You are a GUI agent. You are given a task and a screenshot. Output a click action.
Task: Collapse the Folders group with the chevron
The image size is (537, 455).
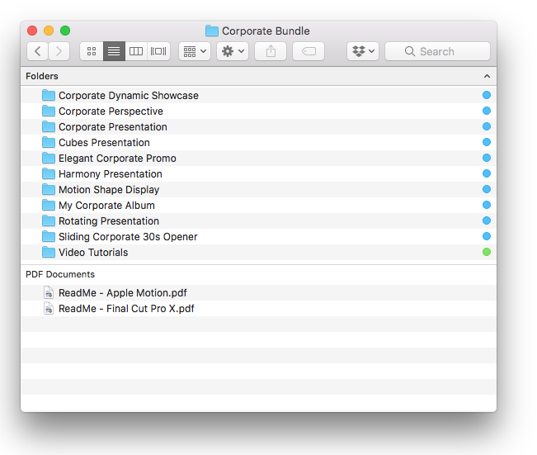click(x=487, y=76)
